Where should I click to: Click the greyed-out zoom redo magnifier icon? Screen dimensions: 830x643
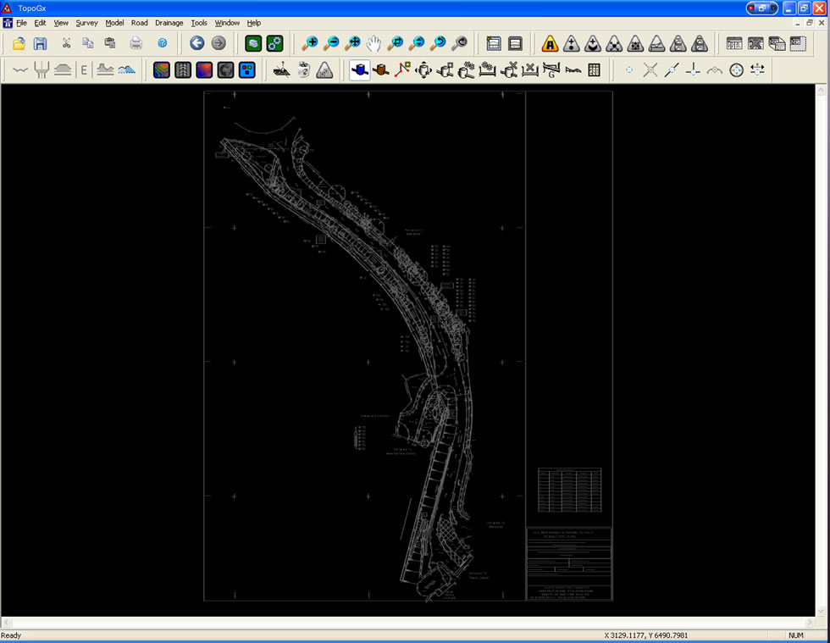pyautogui.click(x=459, y=43)
